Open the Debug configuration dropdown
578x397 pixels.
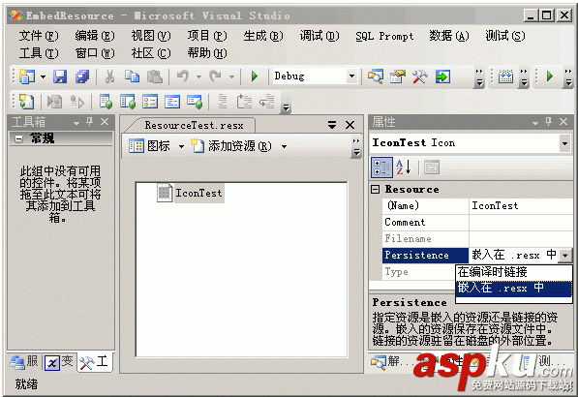click(x=352, y=76)
